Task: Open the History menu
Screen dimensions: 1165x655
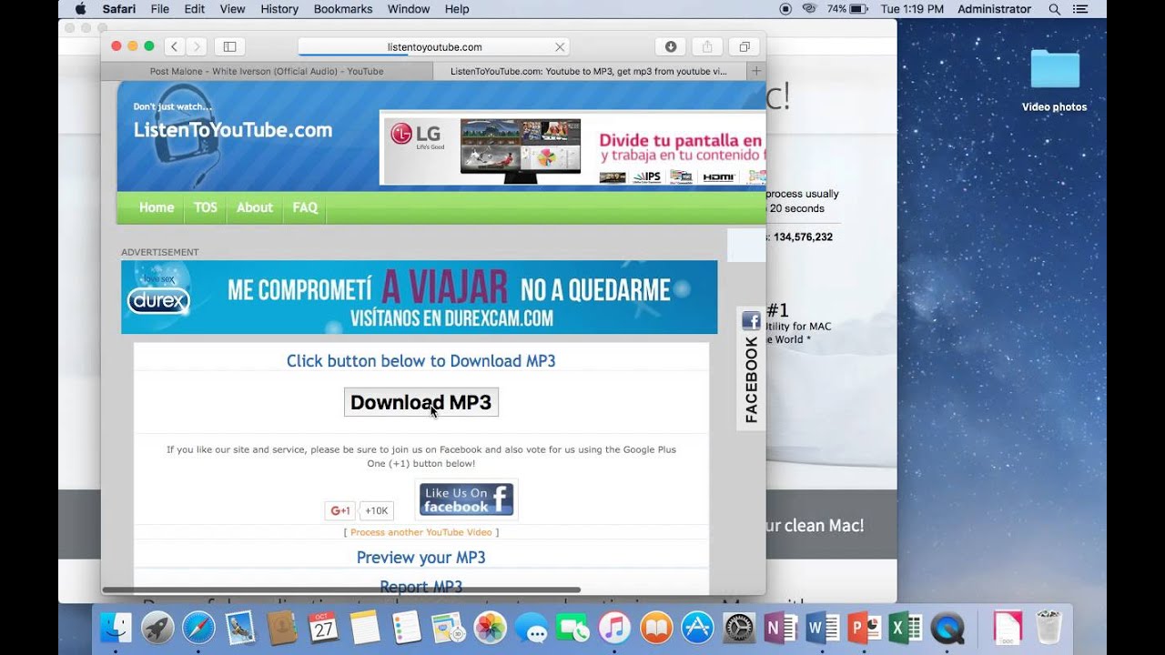Action: point(279,9)
